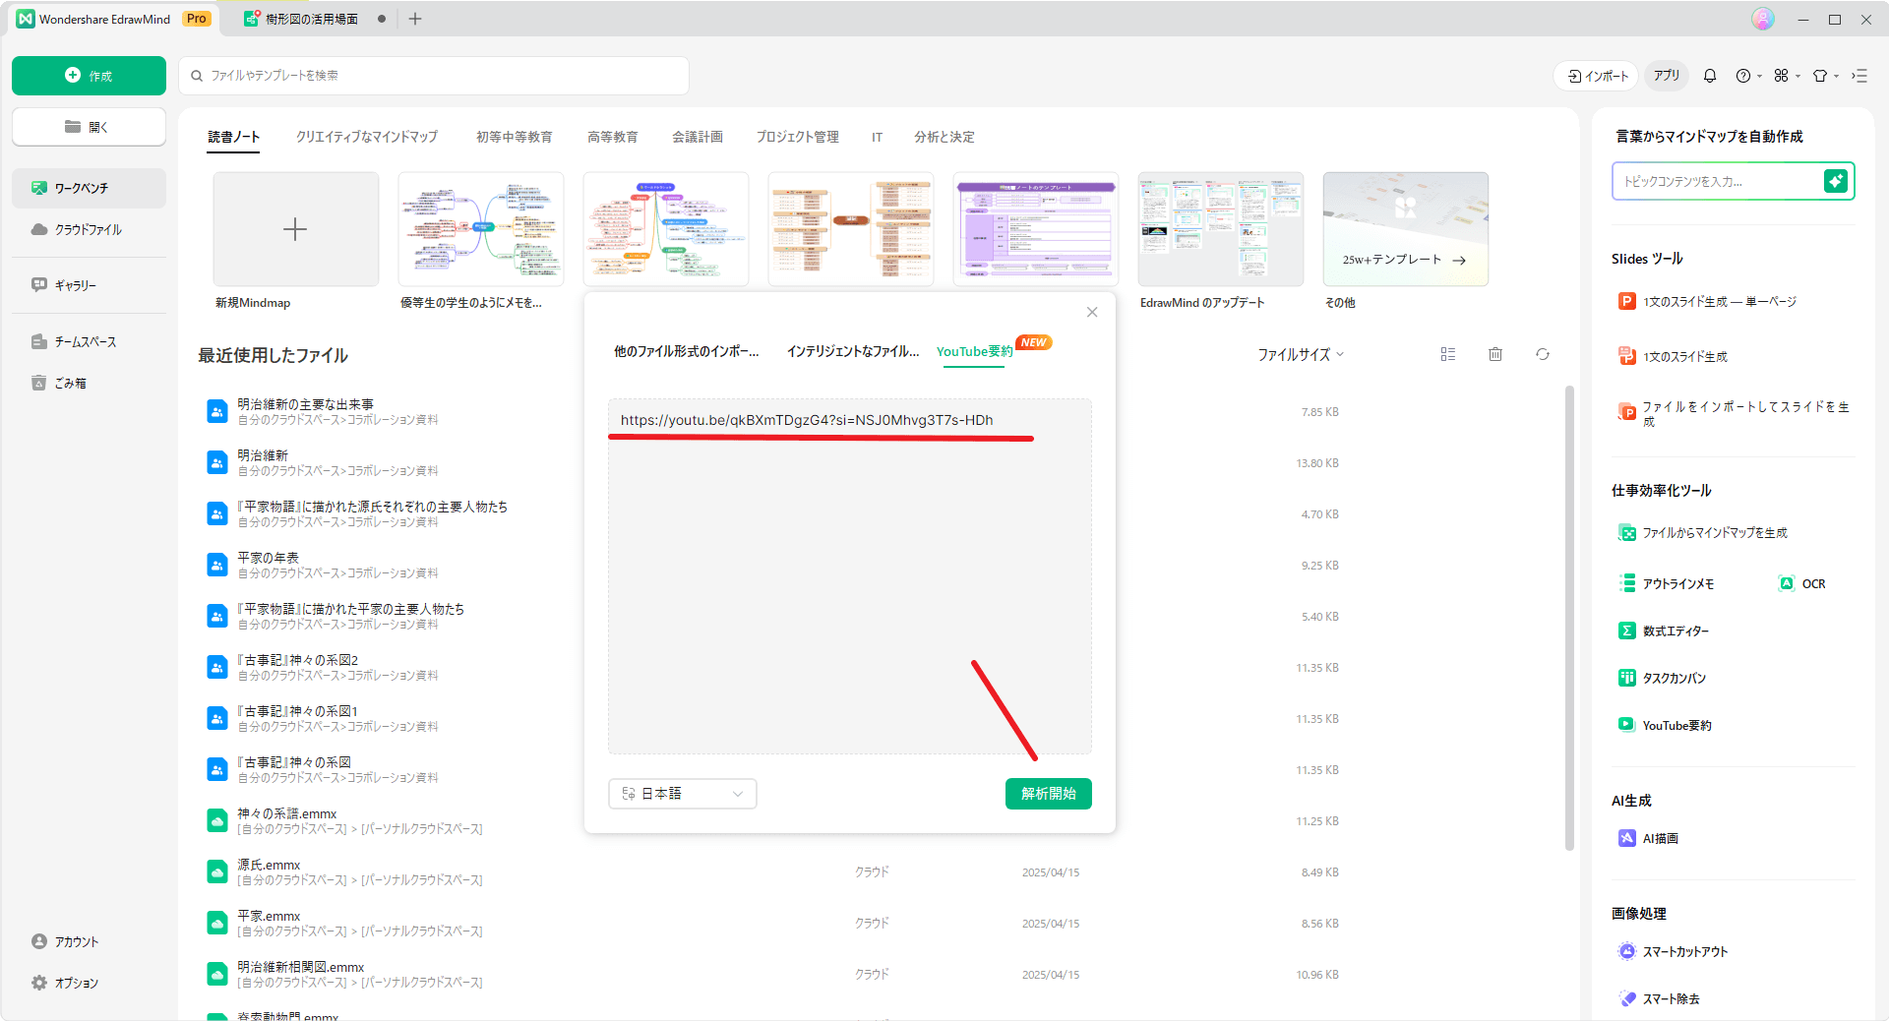Viewport: 1889px width, 1021px height.
Task: Switch to クリエイティブなマインドマップ tab
Action: click(367, 137)
